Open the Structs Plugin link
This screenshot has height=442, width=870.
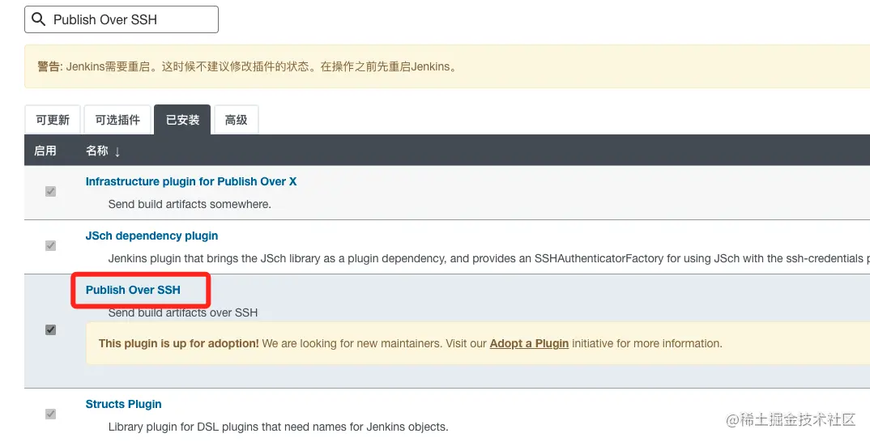[x=123, y=404]
